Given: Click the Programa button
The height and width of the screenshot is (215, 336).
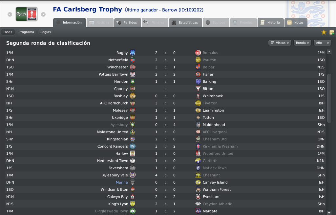Looking at the screenshot, I should [x=26, y=32].
